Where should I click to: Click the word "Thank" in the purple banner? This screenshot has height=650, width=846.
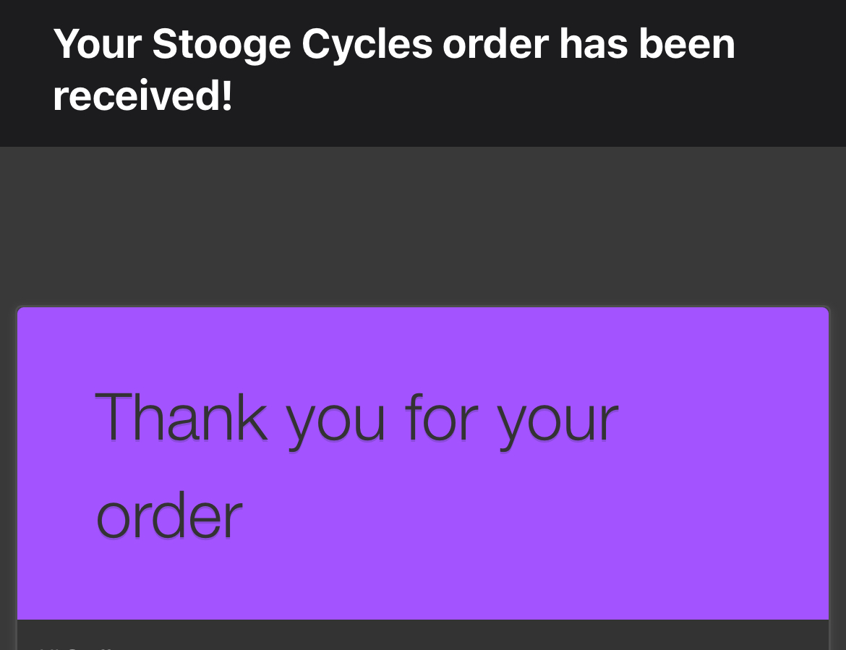[x=181, y=417]
